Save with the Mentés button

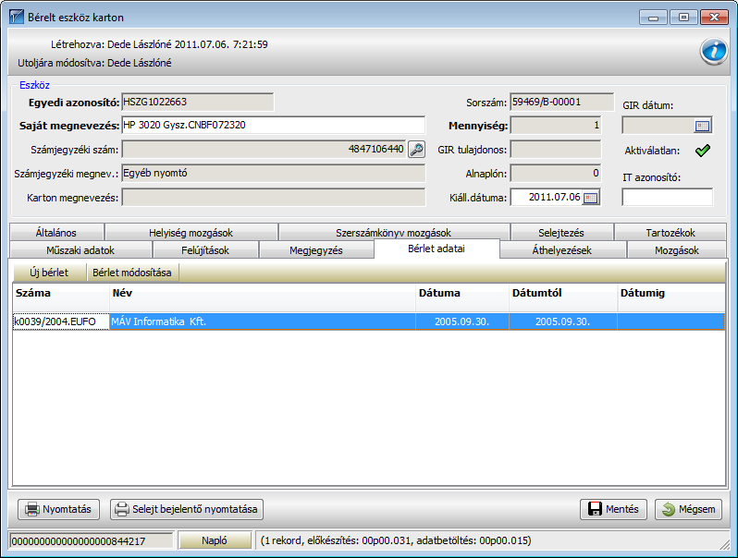614,509
